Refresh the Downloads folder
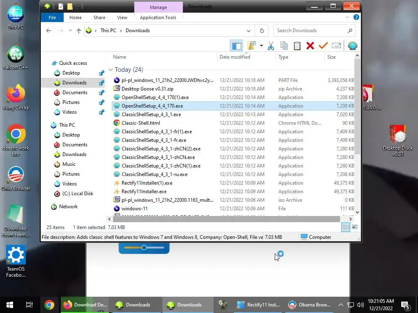Screen dimensions: 418x313 (262, 31)
